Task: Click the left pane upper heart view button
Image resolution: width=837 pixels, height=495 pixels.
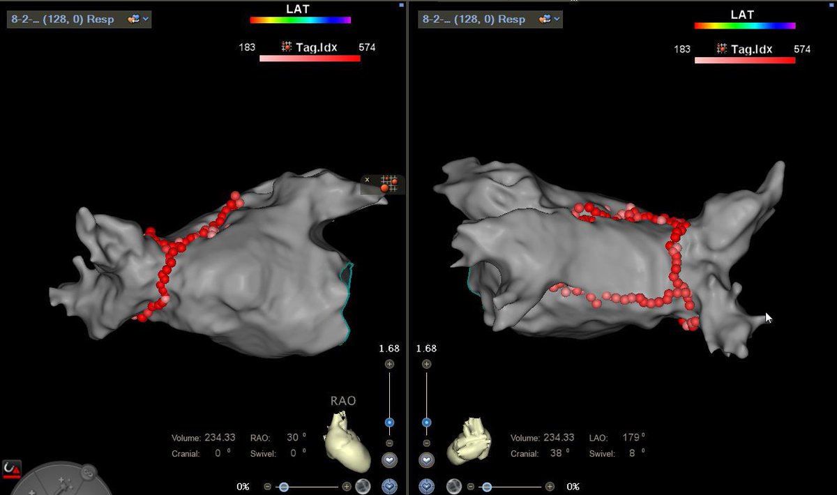Action: [x=389, y=461]
